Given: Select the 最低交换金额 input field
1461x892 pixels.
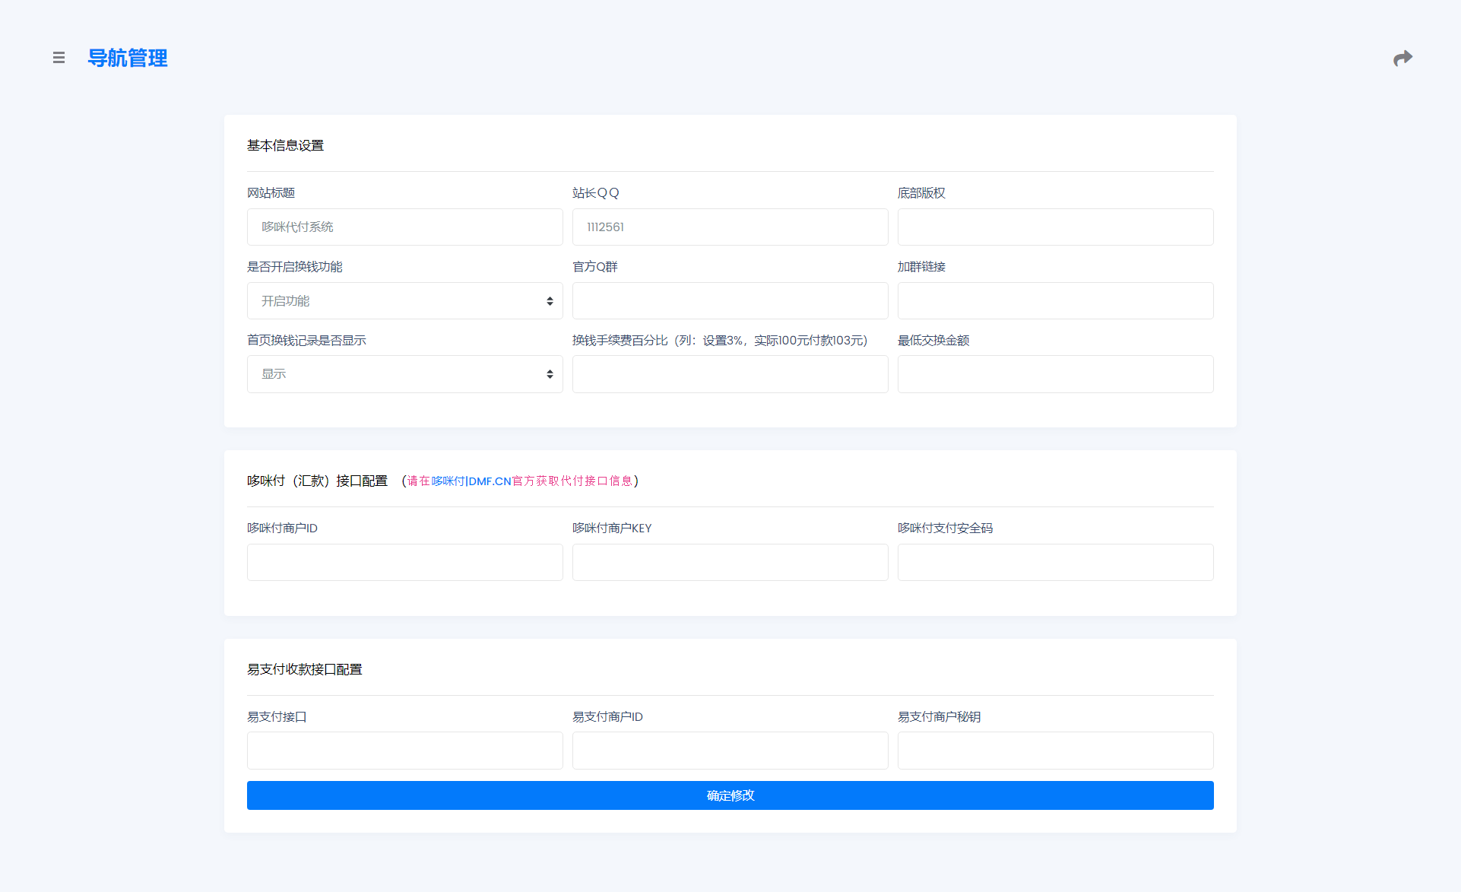Looking at the screenshot, I should point(1055,374).
